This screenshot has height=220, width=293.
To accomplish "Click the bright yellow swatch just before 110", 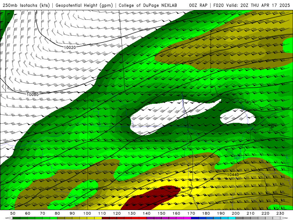I will [98, 218].
